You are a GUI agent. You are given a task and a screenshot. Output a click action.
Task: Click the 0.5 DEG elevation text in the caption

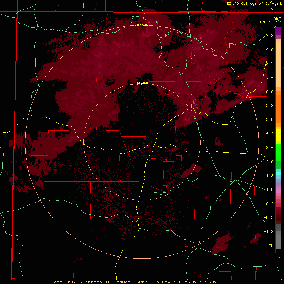click(161, 282)
